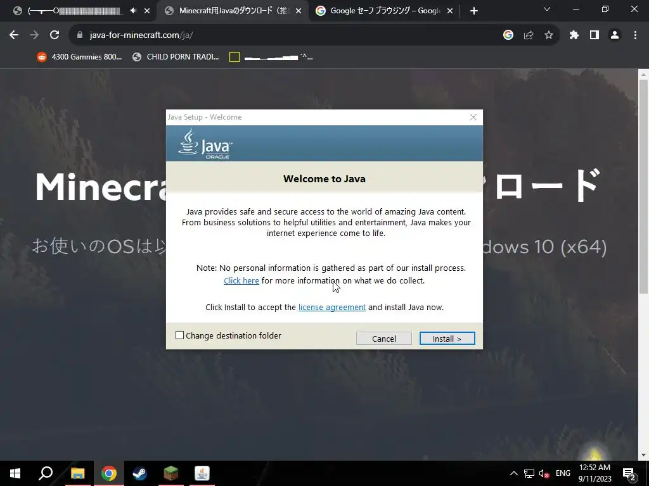Click the lock icon in address bar

80,35
